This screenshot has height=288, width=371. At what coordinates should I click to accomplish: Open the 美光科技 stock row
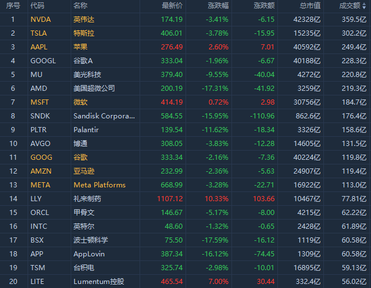tap(87, 74)
